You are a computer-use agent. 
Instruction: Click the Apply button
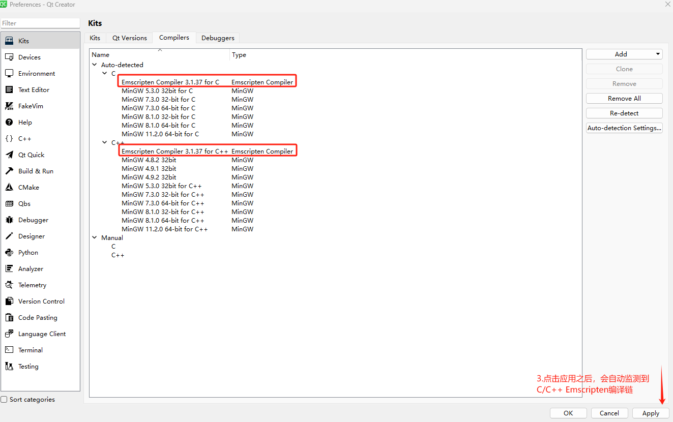651,413
